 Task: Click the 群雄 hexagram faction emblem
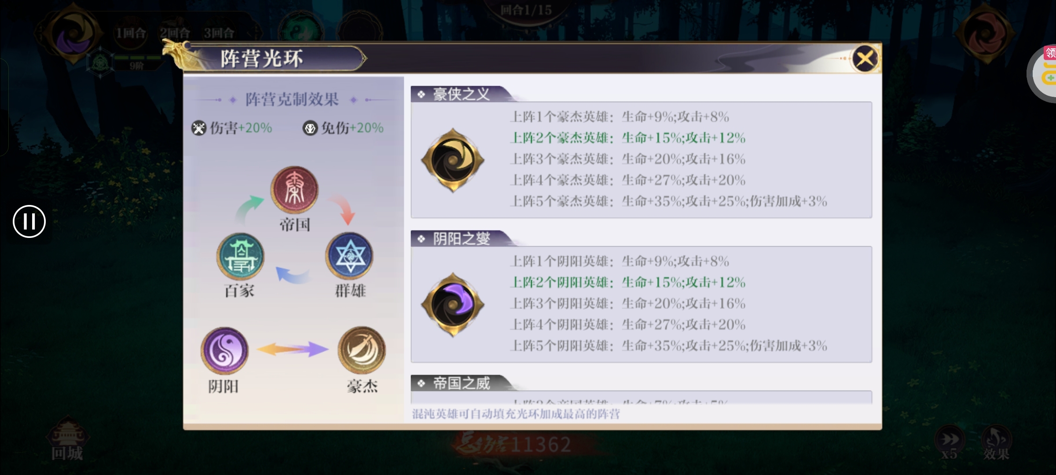[349, 256]
